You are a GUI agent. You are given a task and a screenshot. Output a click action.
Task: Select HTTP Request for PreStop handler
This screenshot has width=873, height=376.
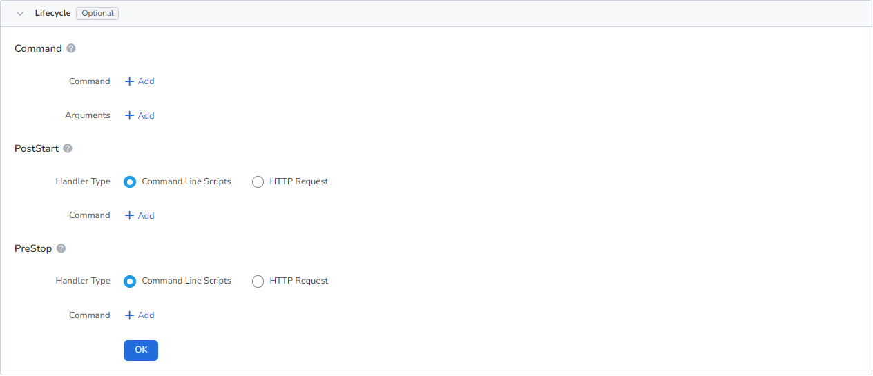258,281
